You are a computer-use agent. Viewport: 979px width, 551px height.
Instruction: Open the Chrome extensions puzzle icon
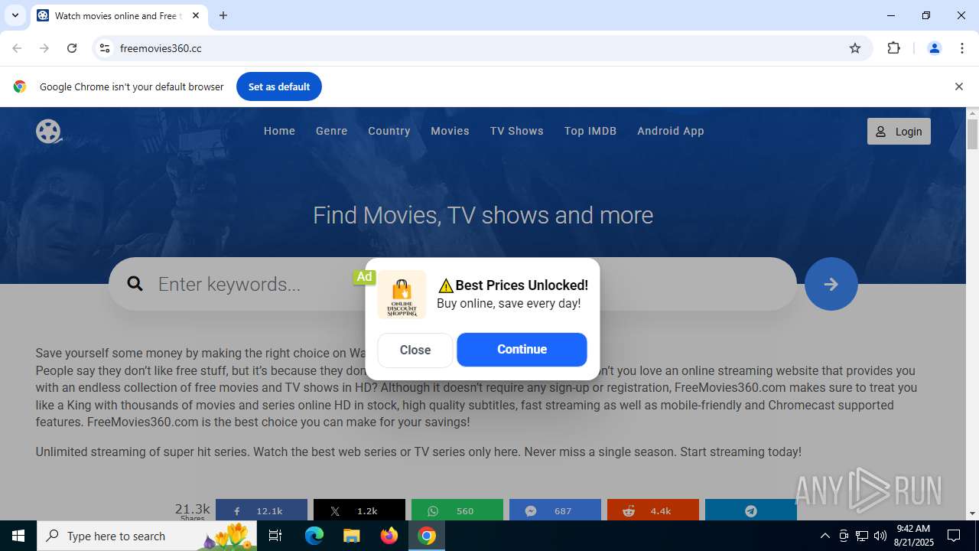tap(893, 48)
